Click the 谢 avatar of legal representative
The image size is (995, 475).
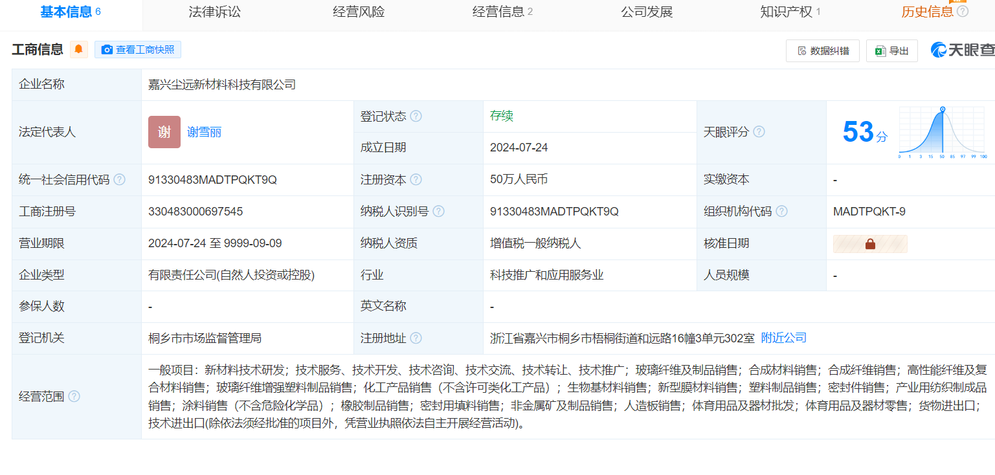pos(164,132)
